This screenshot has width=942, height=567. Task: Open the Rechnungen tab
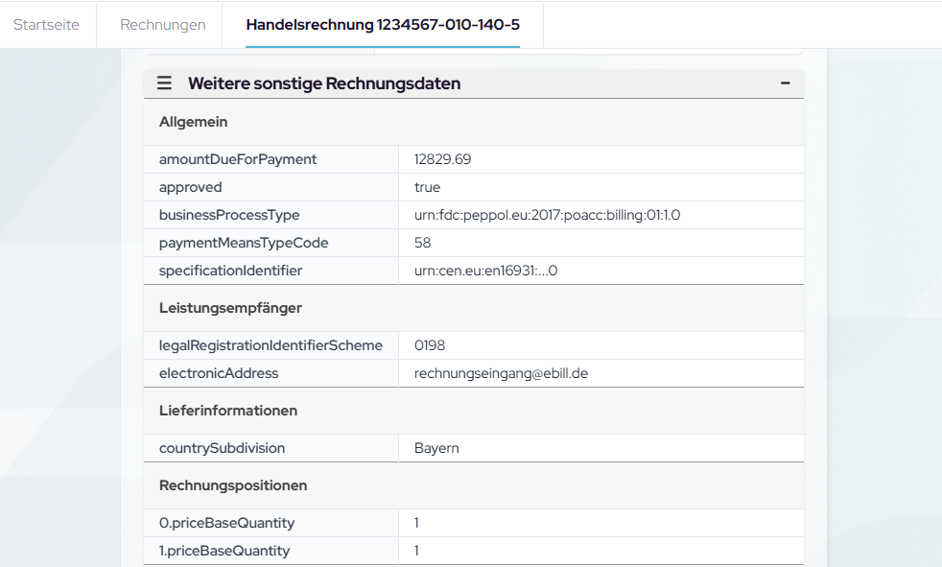162,24
